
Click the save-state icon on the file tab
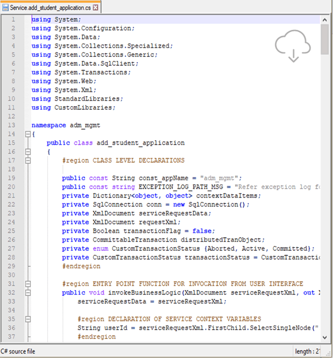[5, 8]
